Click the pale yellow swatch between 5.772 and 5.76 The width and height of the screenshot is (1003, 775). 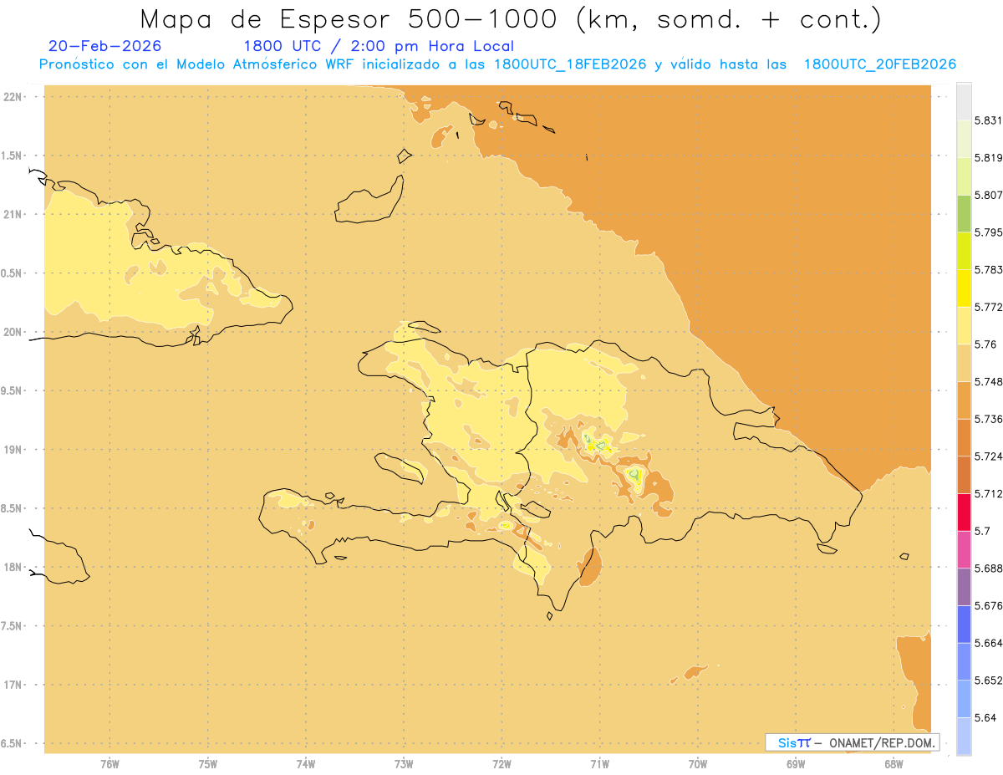964,325
